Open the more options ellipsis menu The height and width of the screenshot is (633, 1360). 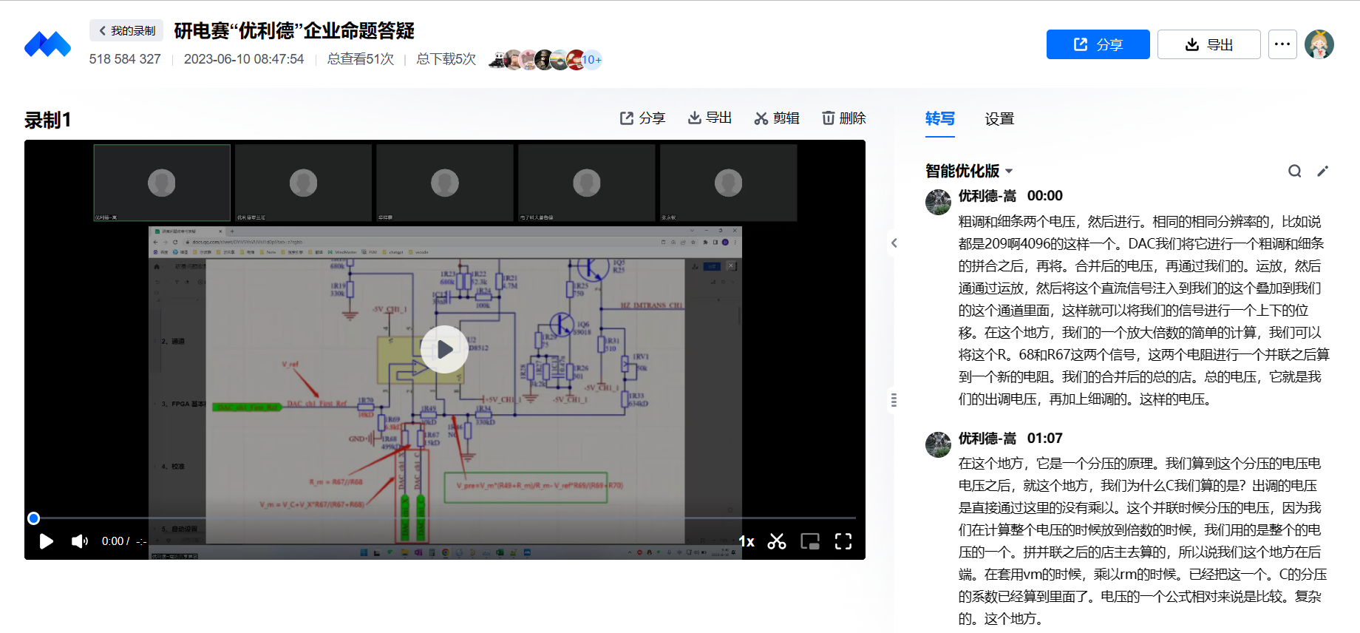(1282, 44)
